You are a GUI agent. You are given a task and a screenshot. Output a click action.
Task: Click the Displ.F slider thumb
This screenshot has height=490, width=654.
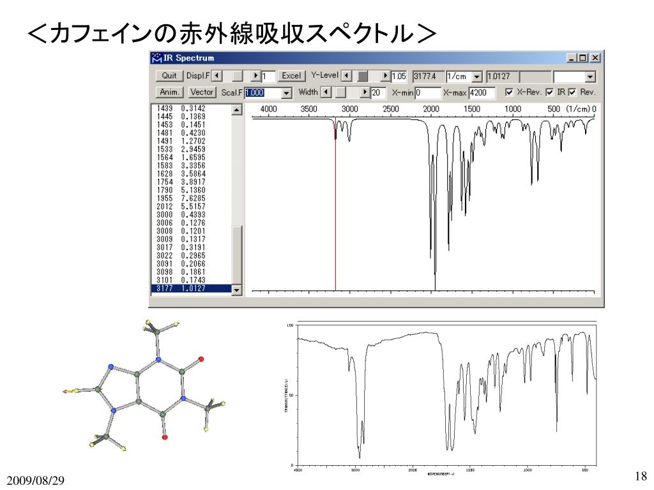pos(237,76)
